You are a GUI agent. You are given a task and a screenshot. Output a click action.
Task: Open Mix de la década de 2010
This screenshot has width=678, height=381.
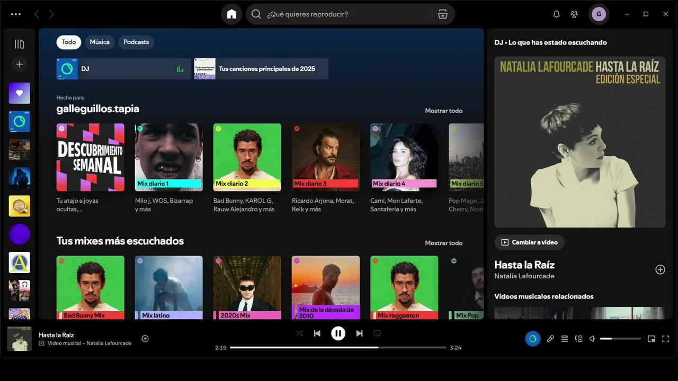[326, 287]
